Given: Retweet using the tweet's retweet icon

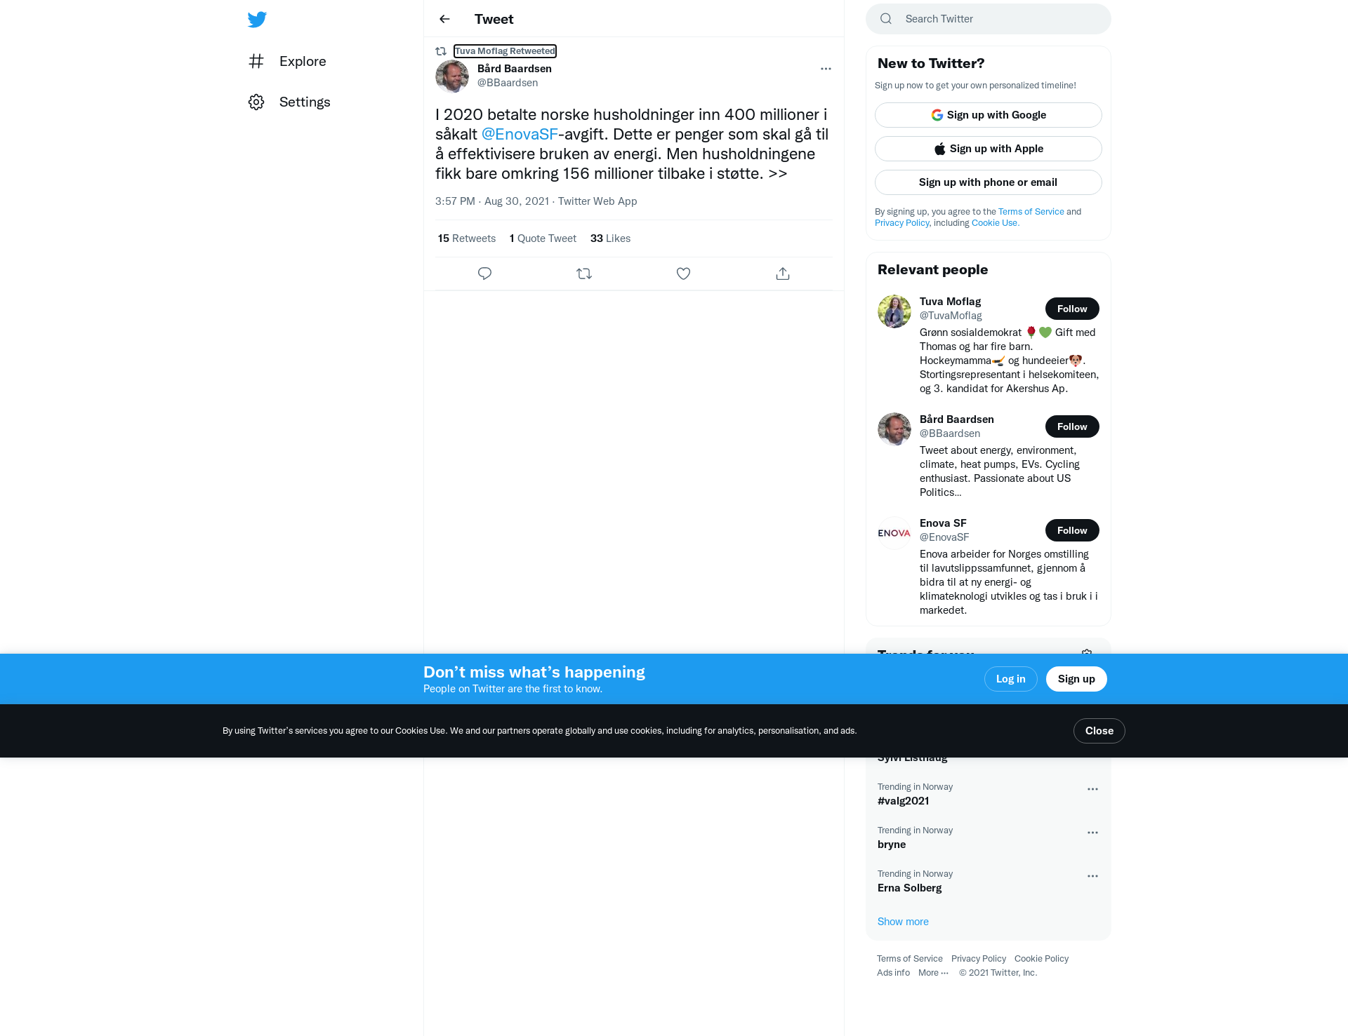Looking at the screenshot, I should point(584,274).
